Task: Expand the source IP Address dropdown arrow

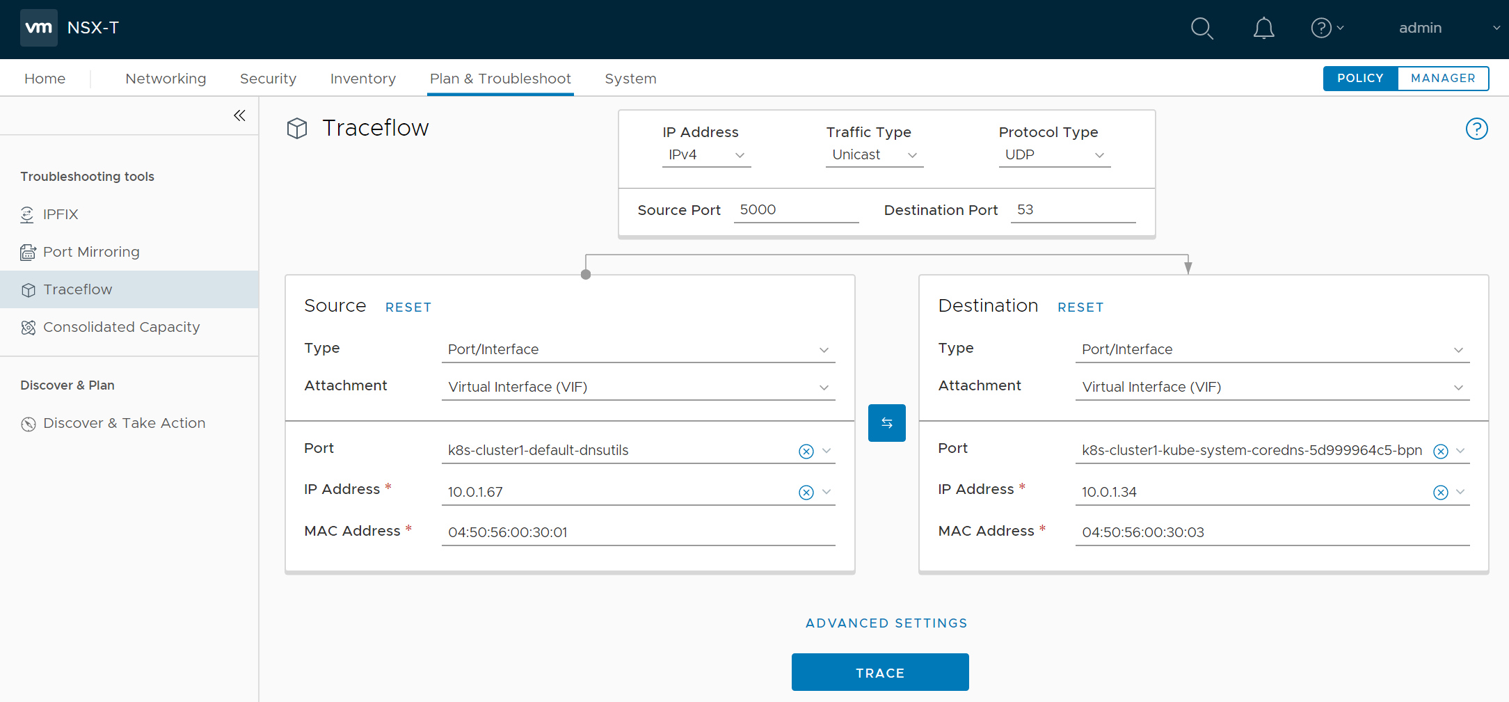Action: tap(827, 492)
